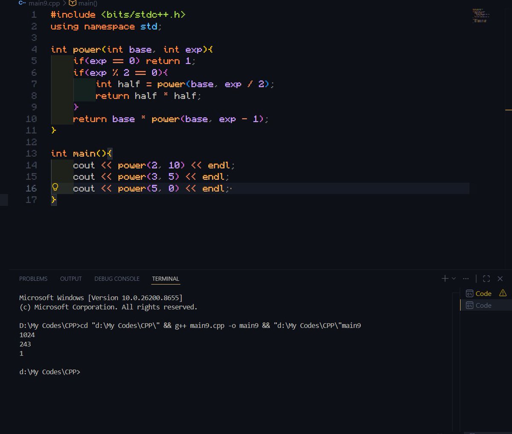
Task: Click 'if(exp == 0) return 1;' line
Action: tap(134, 61)
